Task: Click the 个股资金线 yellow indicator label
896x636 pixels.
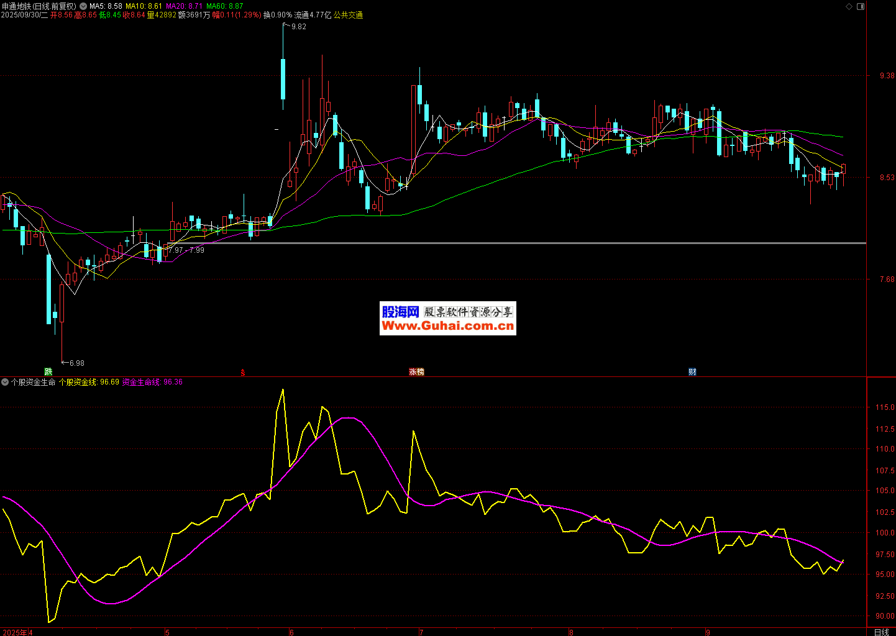Action: pos(89,382)
